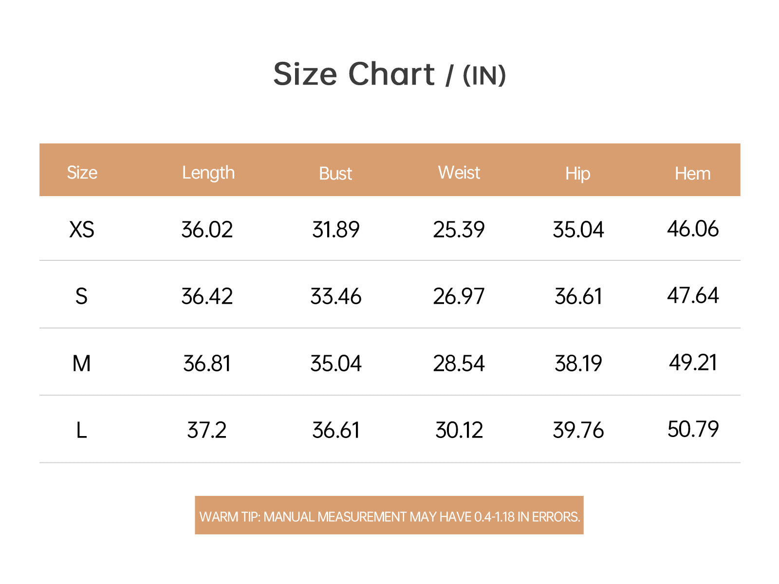Click the Bust column header
The width and height of the screenshot is (779, 584).
(x=335, y=174)
